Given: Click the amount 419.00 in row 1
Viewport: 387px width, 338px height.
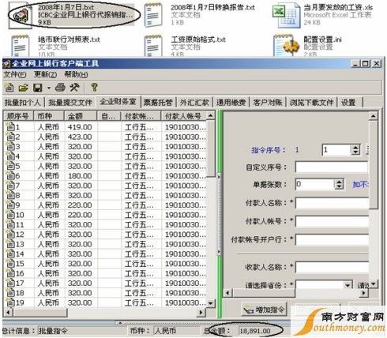Looking at the screenshot, I should (80, 127).
